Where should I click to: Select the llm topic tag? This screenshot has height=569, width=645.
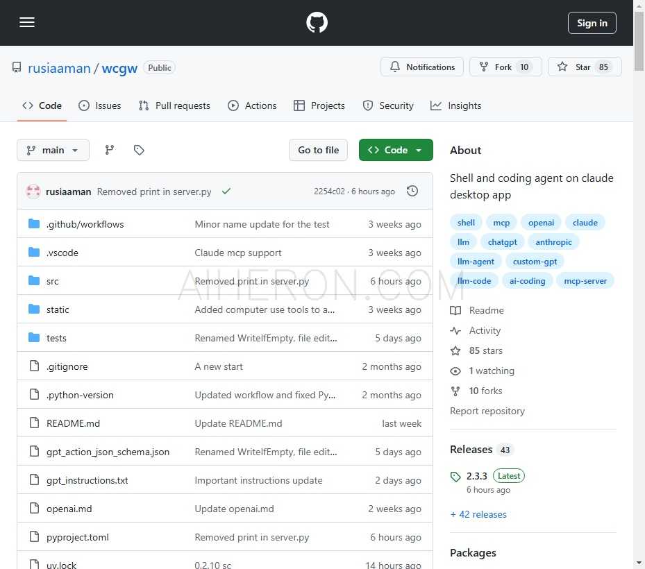tap(463, 242)
